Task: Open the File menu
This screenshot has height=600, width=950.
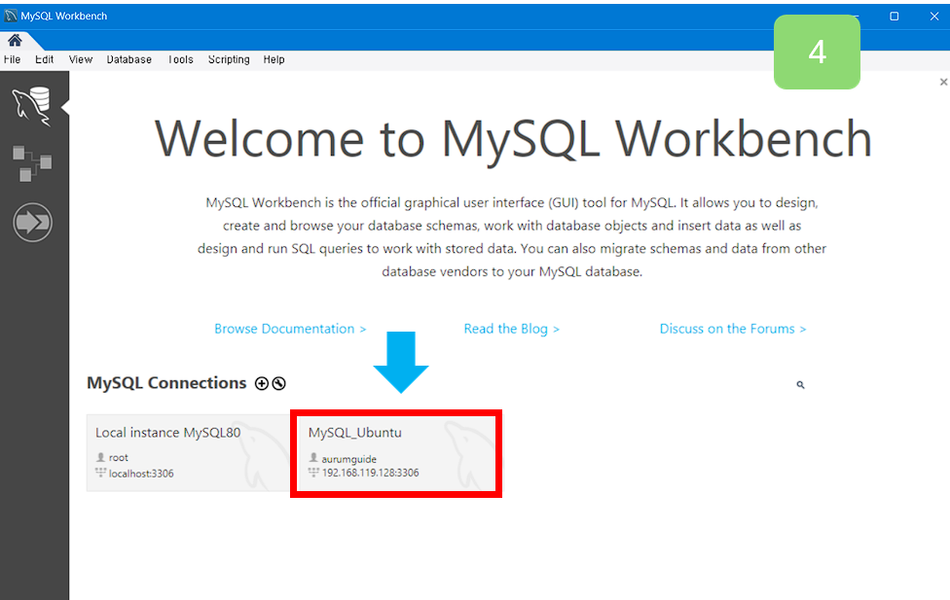Action: (12, 59)
